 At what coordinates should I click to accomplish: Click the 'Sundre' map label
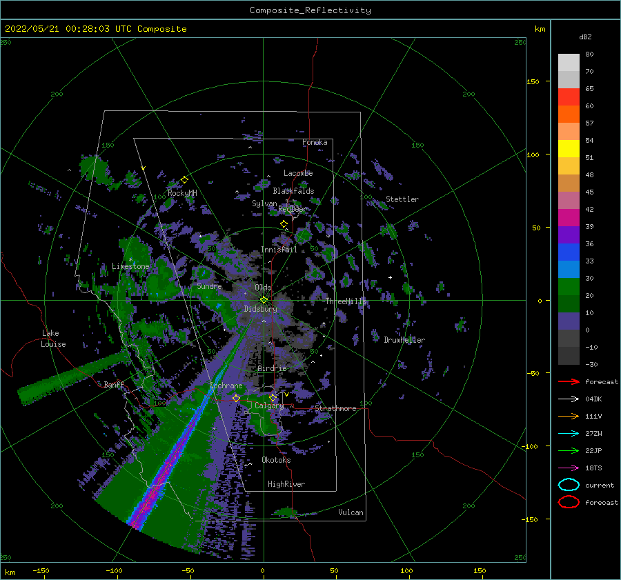click(x=209, y=286)
